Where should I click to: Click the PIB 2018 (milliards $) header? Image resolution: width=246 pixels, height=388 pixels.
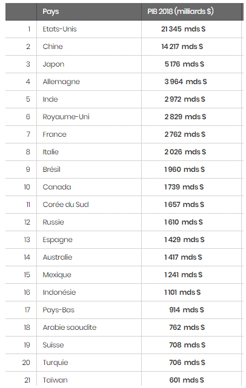coord(181,12)
